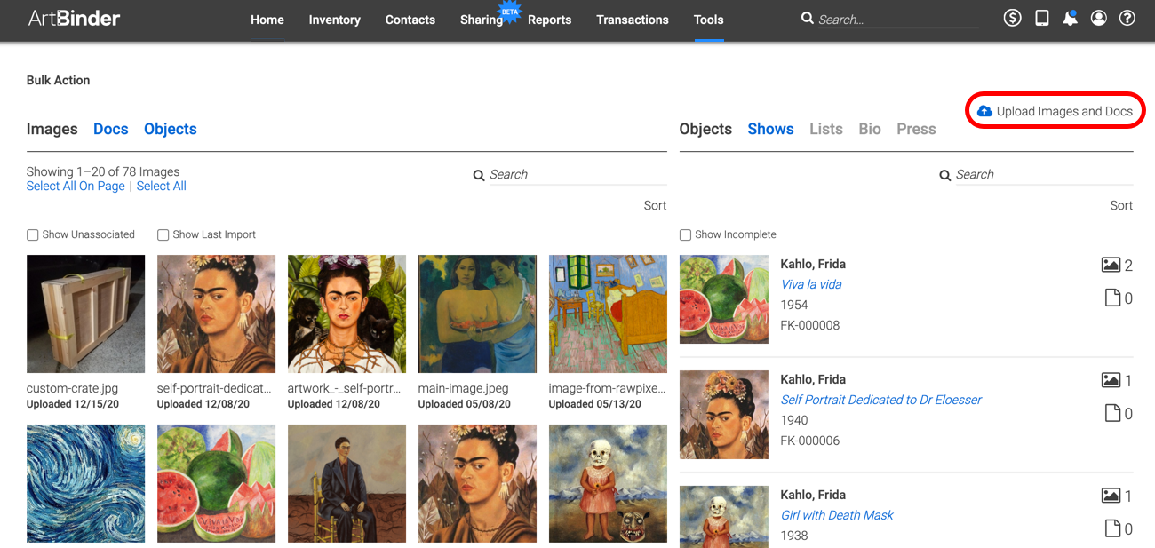
Task: Switch to the Press tab
Action: point(916,129)
